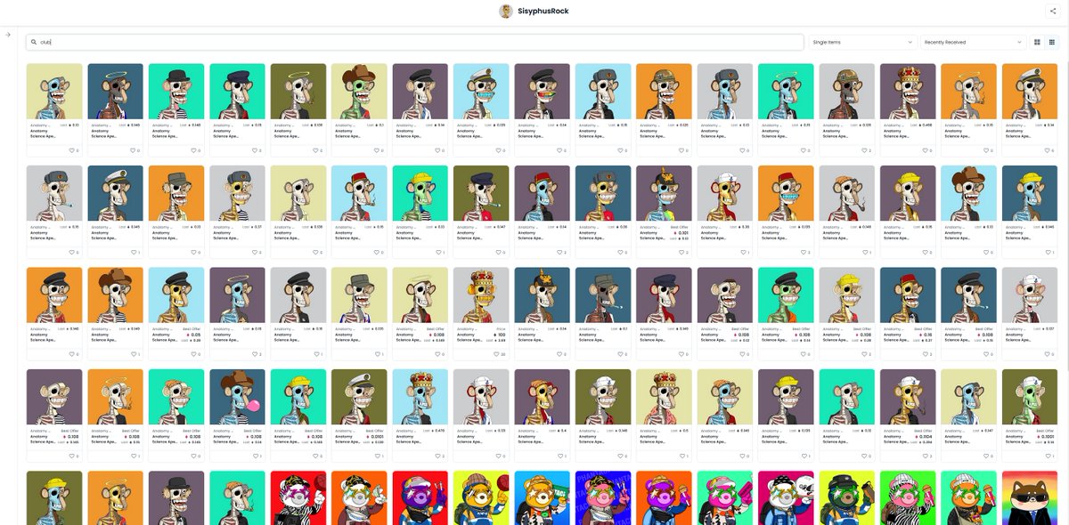Open the green sailor ape on olive background
This screenshot has width=1069, height=525.
pos(1030,397)
